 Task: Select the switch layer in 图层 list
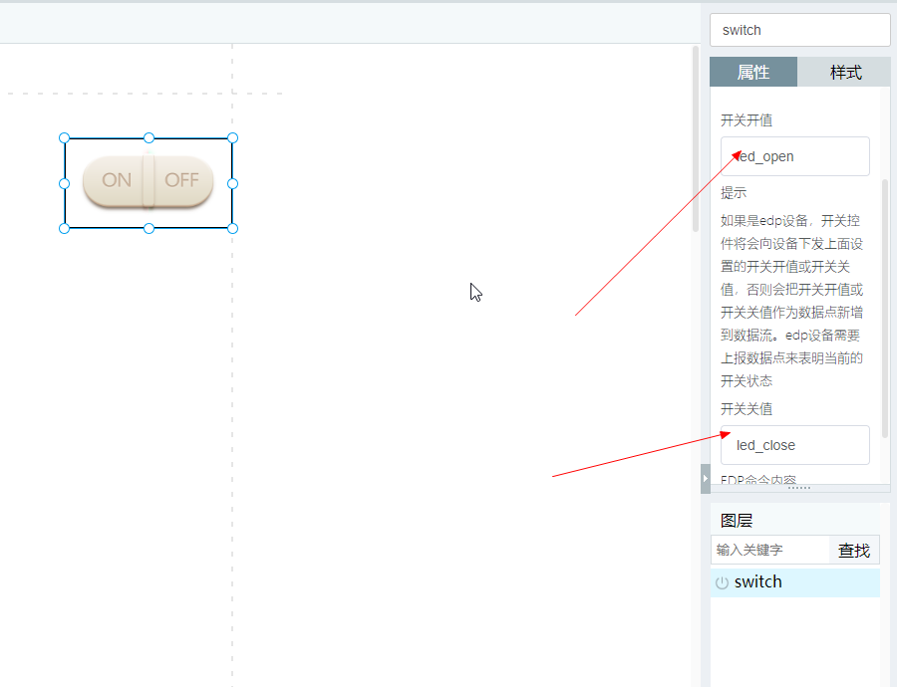[795, 582]
